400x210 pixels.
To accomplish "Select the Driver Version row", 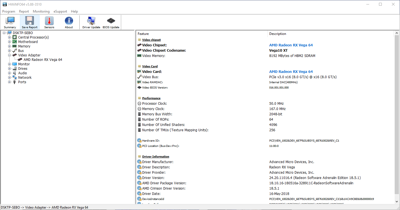I will click(265, 178).
